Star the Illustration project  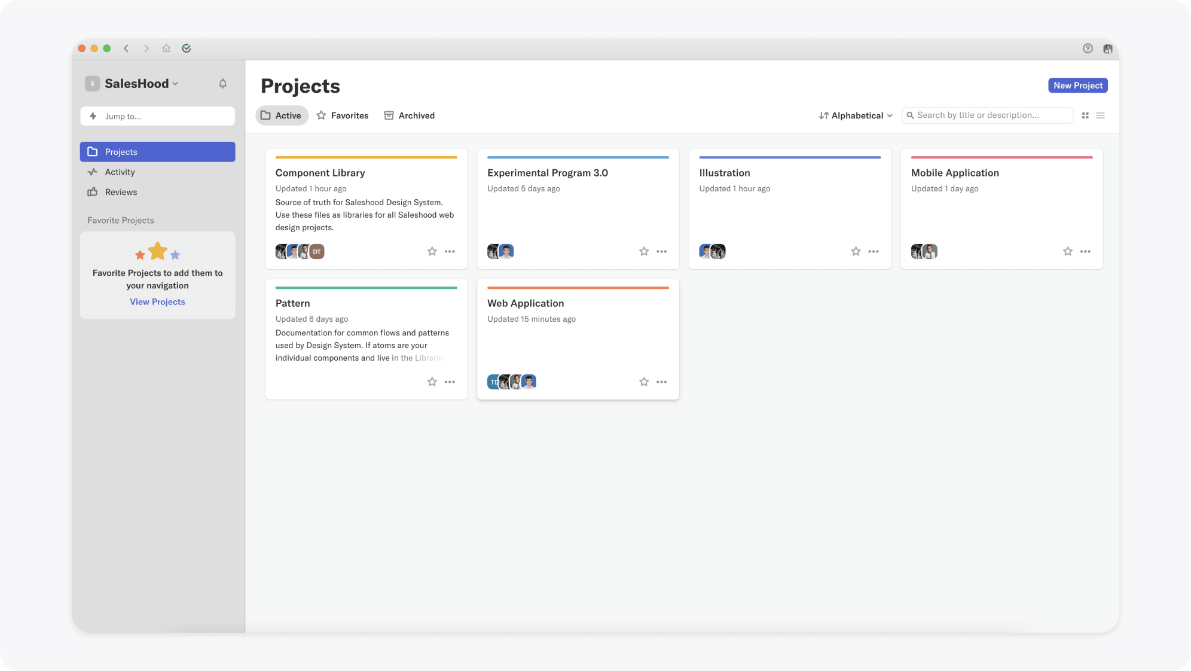pyautogui.click(x=856, y=252)
